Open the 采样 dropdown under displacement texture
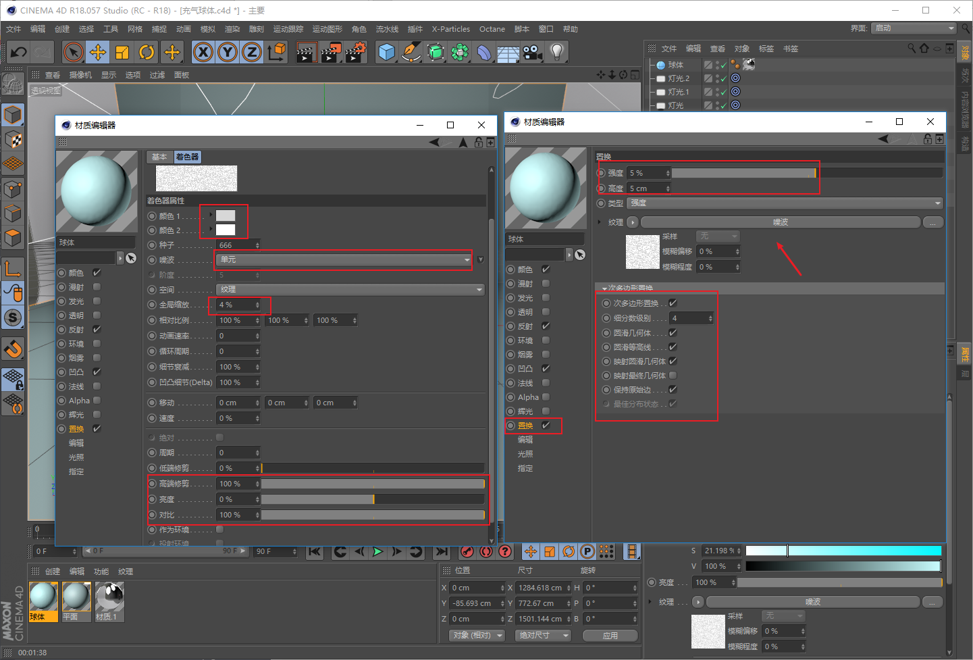The image size is (973, 660). [718, 236]
